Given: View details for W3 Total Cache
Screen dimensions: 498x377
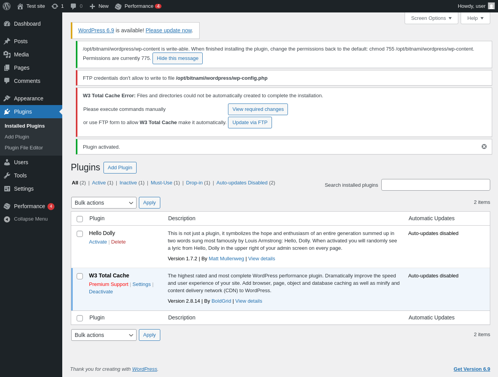Looking at the screenshot, I should 249,301.
